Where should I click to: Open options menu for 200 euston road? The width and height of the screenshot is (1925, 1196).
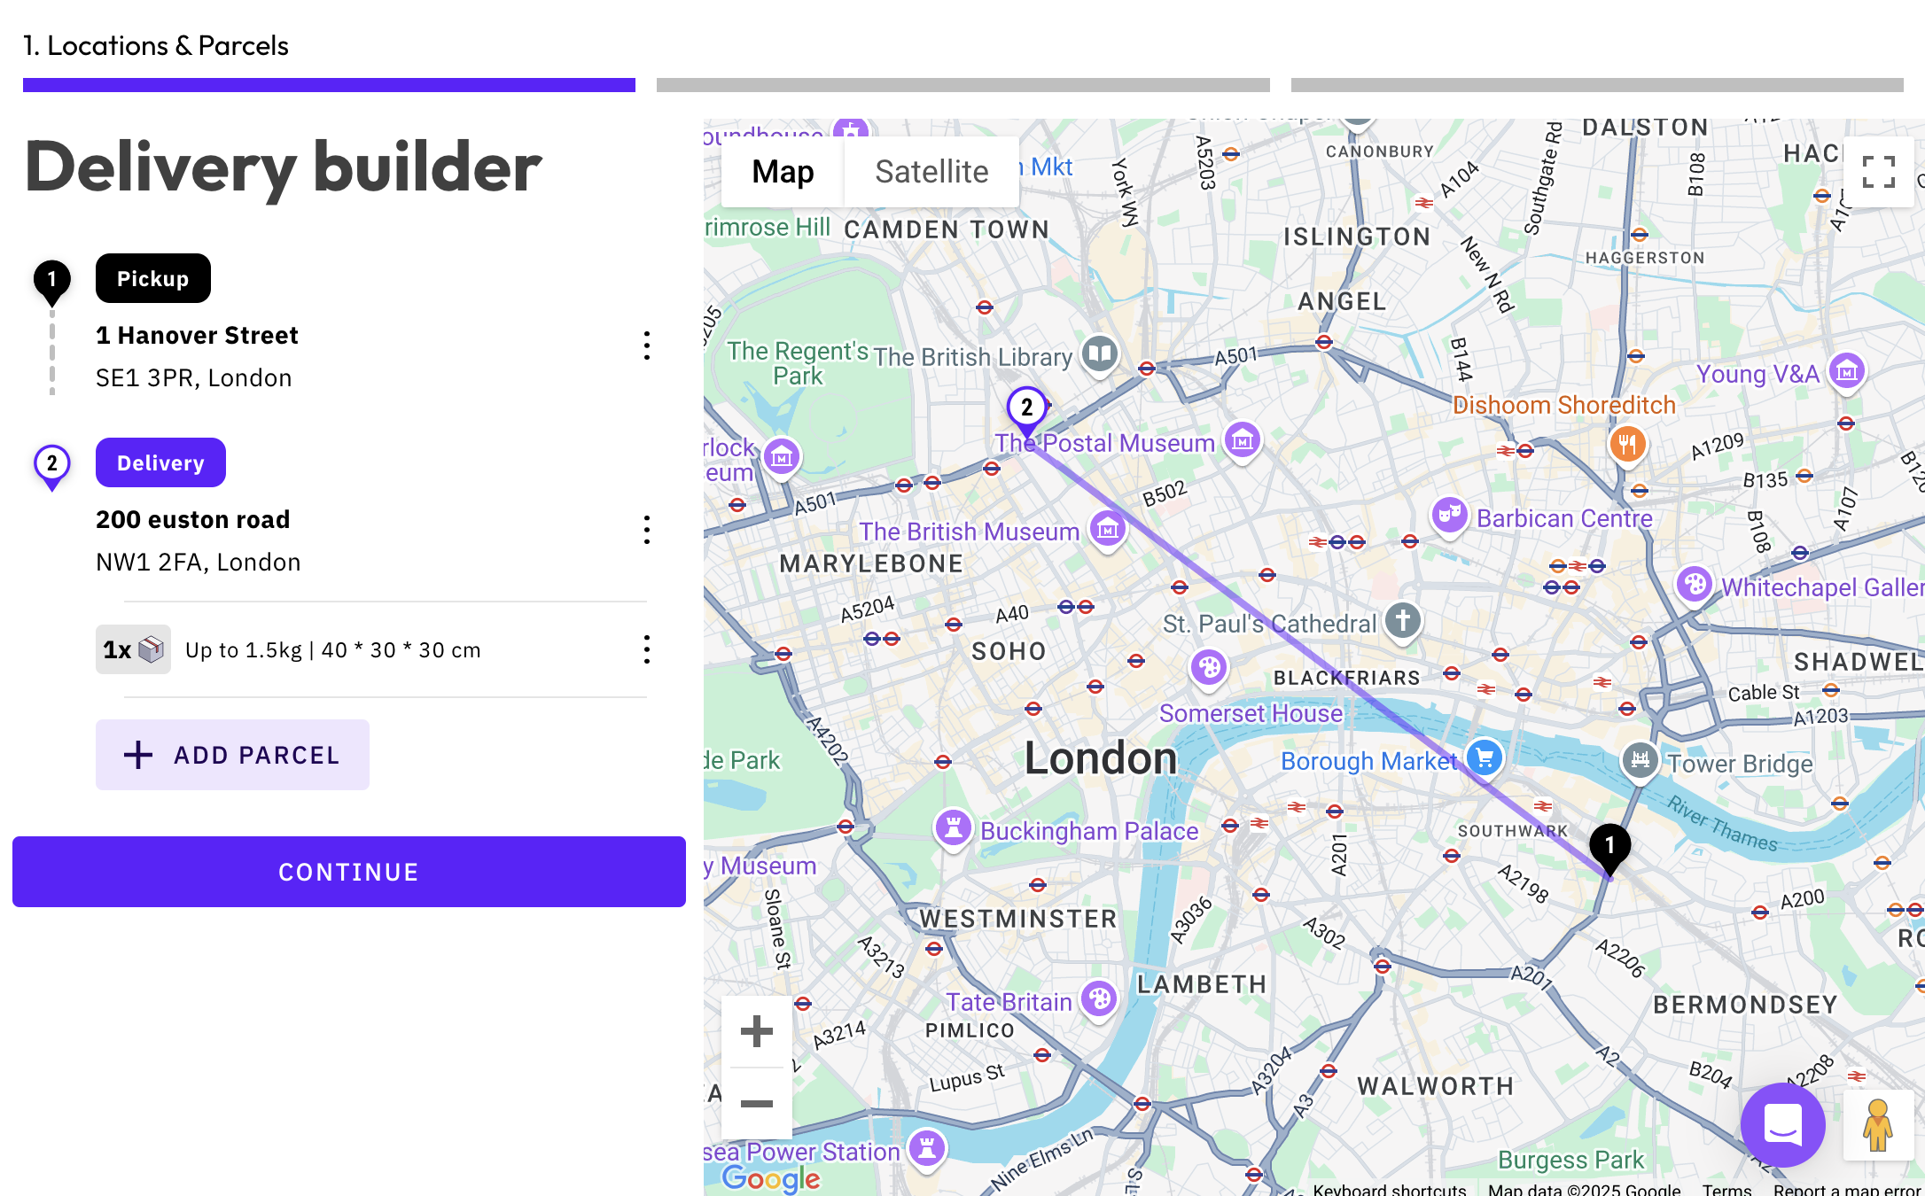pyautogui.click(x=647, y=530)
